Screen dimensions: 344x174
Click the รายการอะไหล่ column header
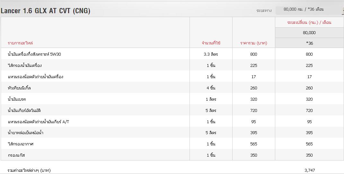(20, 43)
